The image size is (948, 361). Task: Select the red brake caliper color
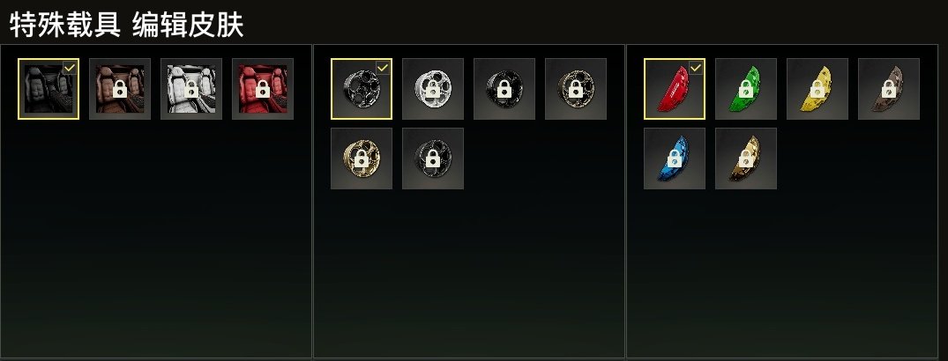pos(675,89)
